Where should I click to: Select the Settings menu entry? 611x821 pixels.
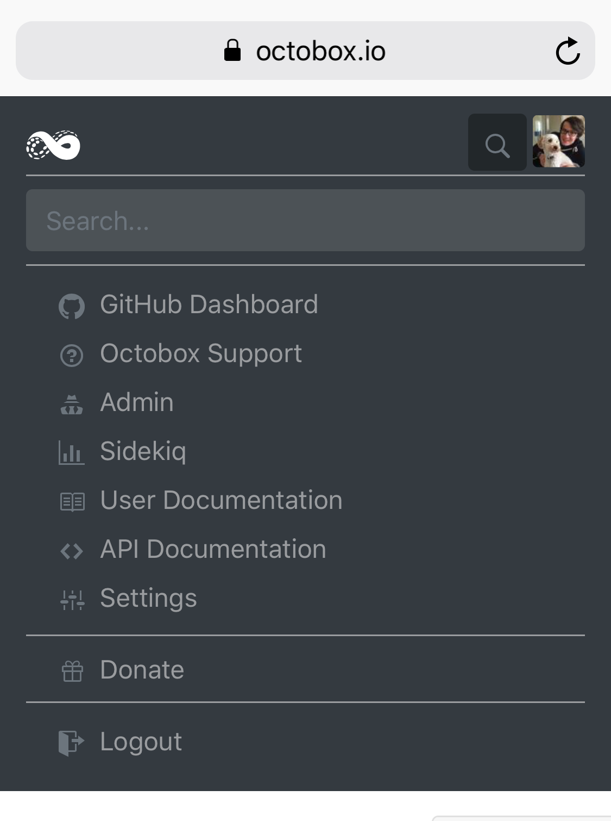148,599
